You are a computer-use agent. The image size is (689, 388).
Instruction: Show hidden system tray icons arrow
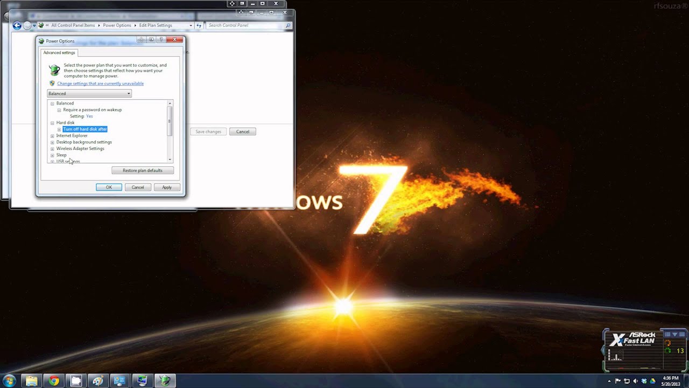point(610,381)
